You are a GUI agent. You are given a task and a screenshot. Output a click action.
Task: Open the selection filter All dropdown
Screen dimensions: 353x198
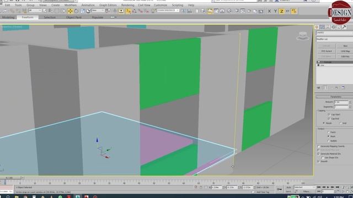point(35,10)
